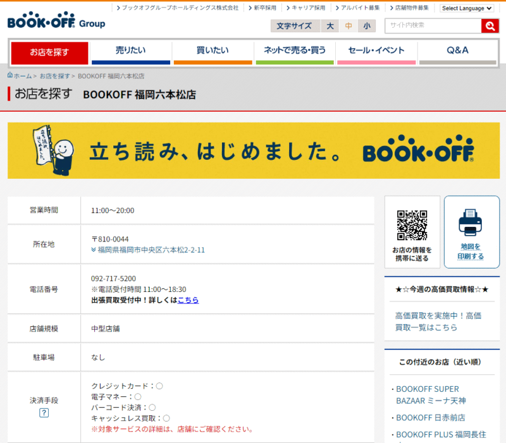The image size is (506, 443).
Task: Open the BOOK-OFF Group logo home link
Action: 56,20
